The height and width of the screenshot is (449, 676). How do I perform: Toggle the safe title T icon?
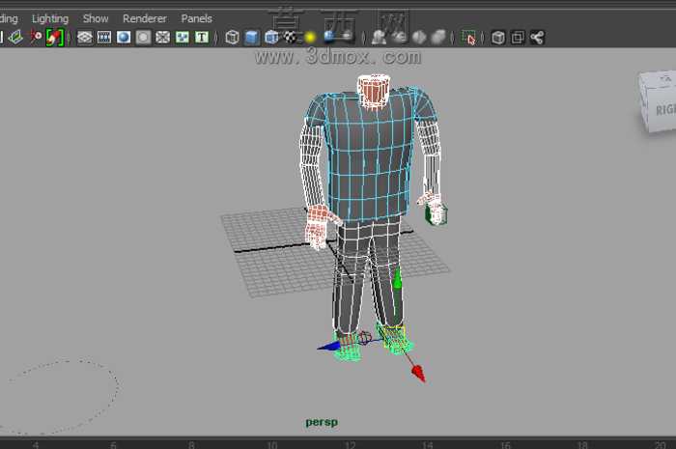[201, 38]
